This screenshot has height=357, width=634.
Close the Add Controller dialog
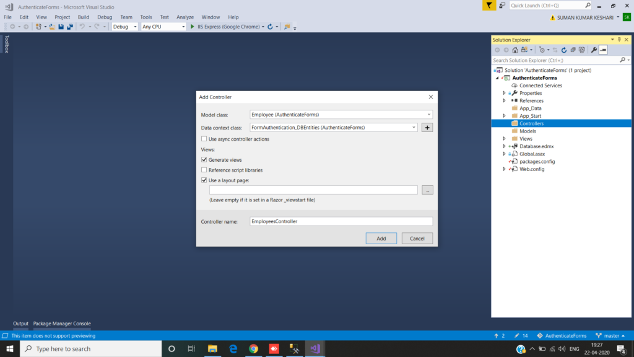431,97
